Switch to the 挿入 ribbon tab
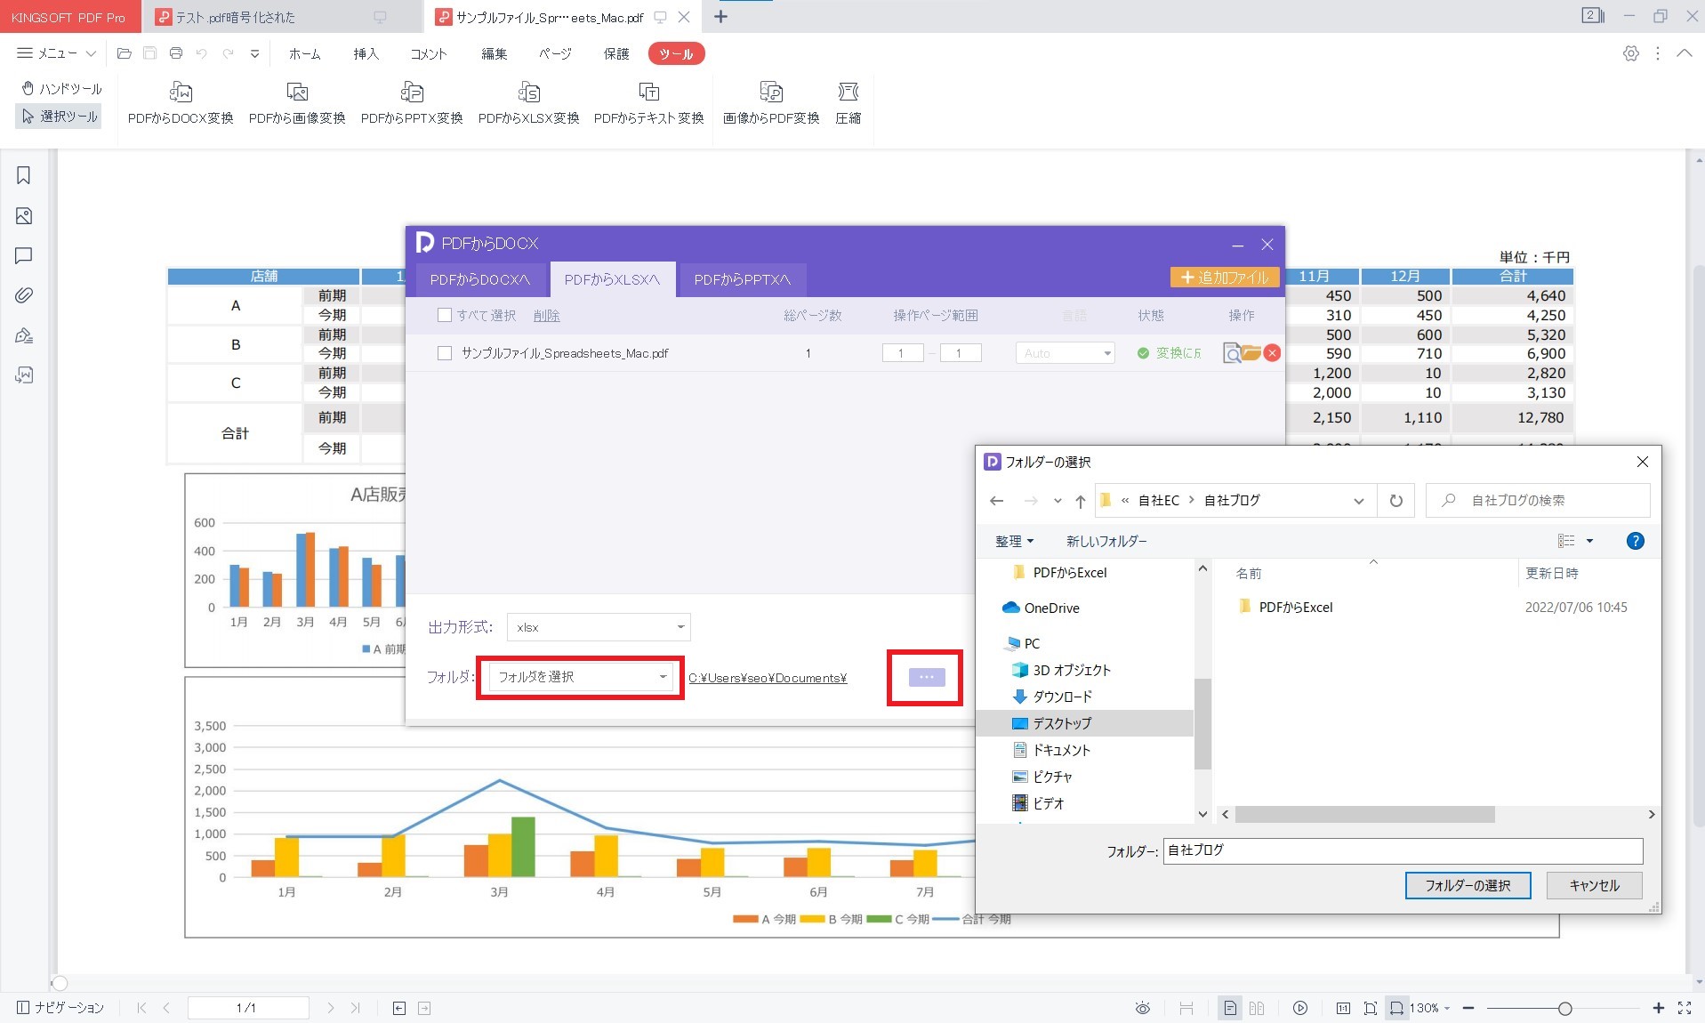Viewport: 1705px width, 1023px height. pyautogui.click(x=366, y=54)
